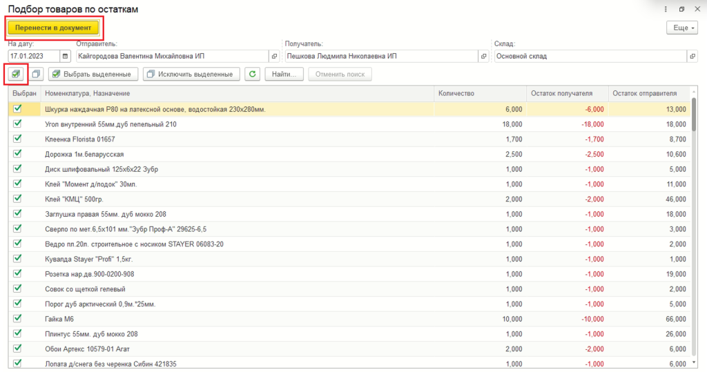
Task: Click the 'Найти...' button
Action: pos(284,74)
